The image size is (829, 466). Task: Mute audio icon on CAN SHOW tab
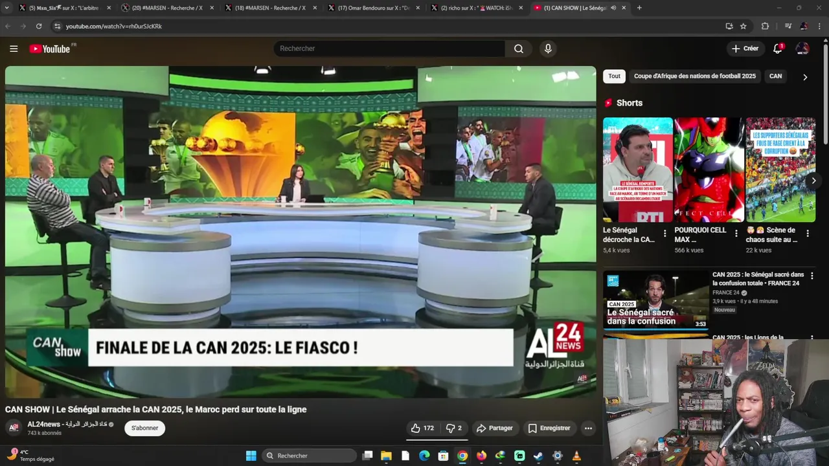[613, 8]
